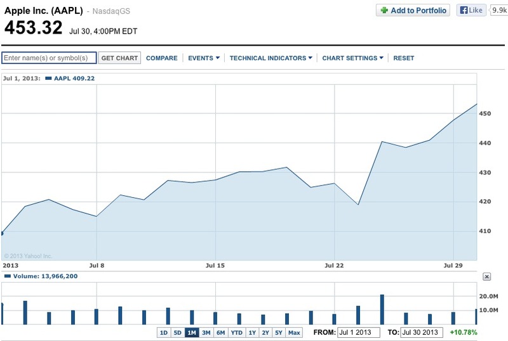The width and height of the screenshot is (508, 341).
Task: Select the Max time range
Action: click(294, 333)
